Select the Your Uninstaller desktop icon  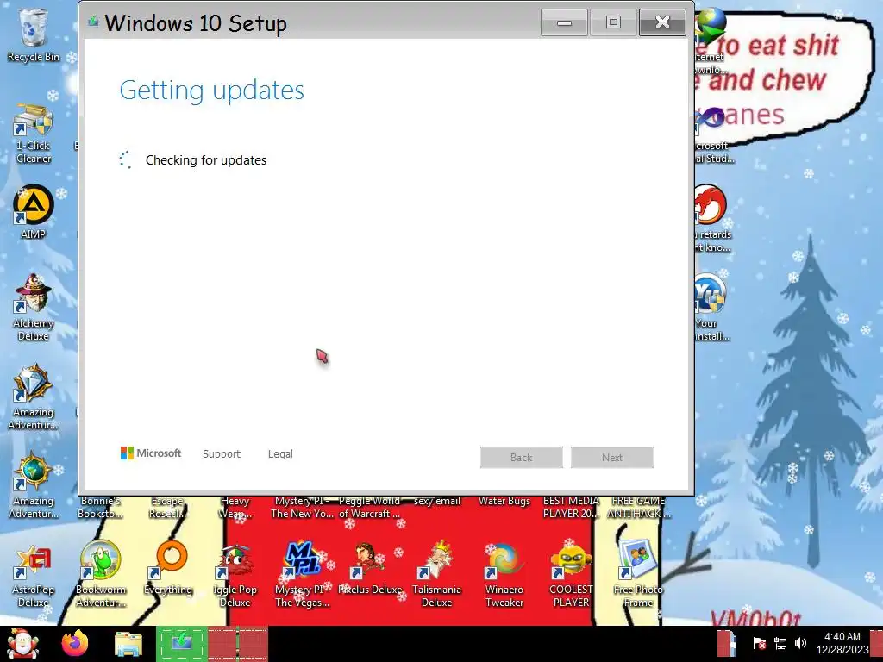click(711, 308)
